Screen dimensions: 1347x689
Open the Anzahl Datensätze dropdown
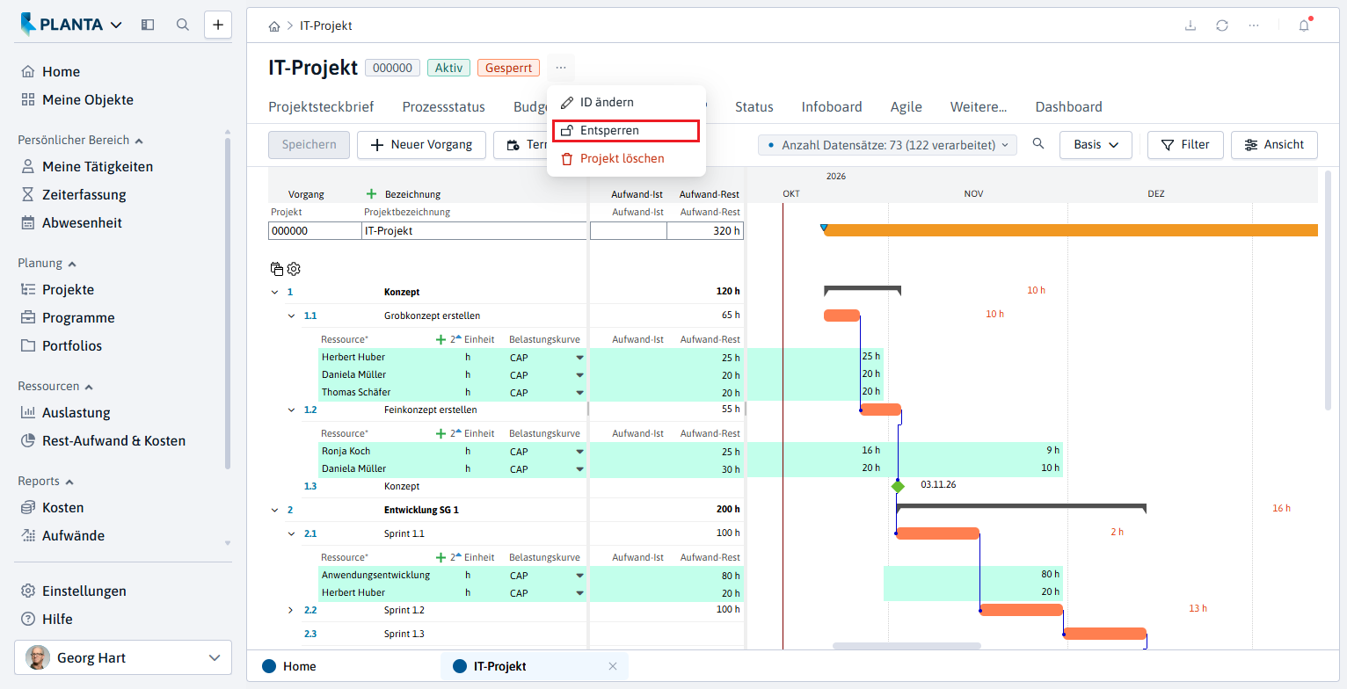(x=887, y=145)
